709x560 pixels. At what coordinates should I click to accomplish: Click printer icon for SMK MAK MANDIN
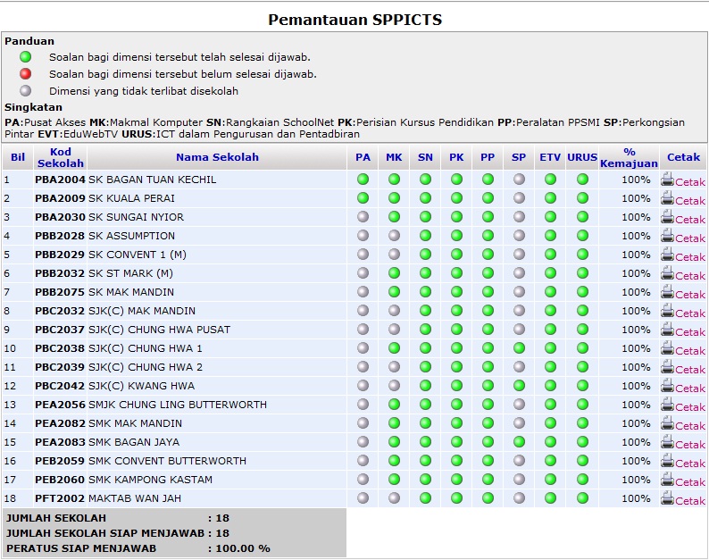(667, 423)
